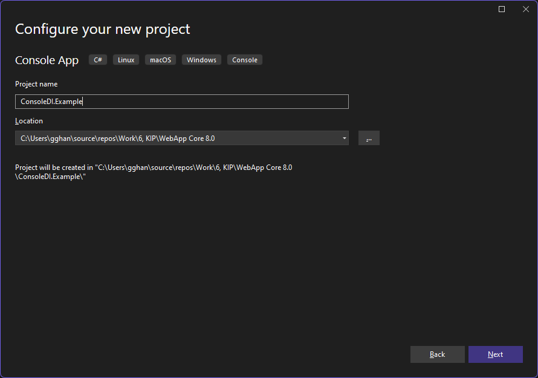Maximize the project configuration dialog
This screenshot has height=378, width=538.
(x=502, y=9)
